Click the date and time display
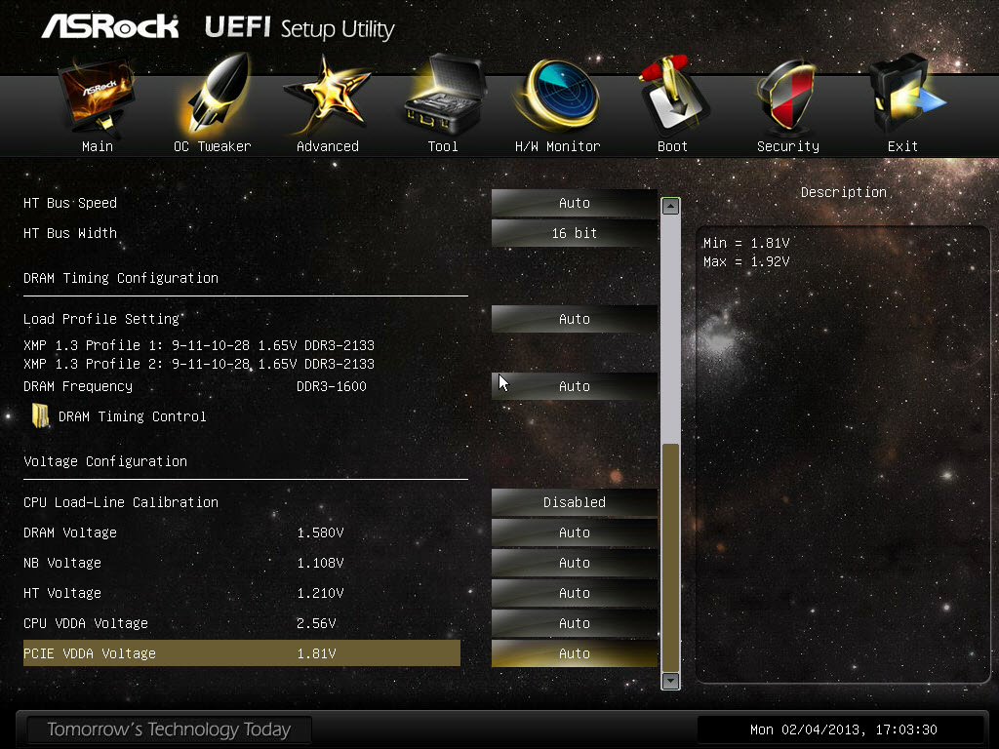The width and height of the screenshot is (999, 749). point(844,729)
